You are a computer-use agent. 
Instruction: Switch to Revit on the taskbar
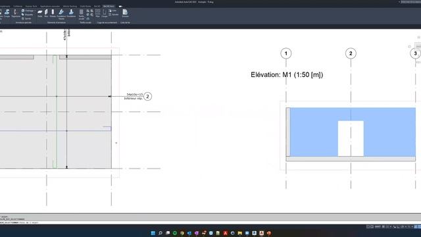(x=255, y=233)
